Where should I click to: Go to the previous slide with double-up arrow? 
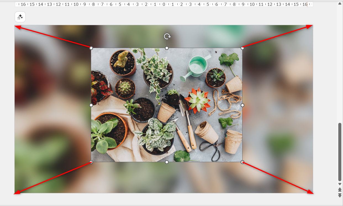pos(340,189)
